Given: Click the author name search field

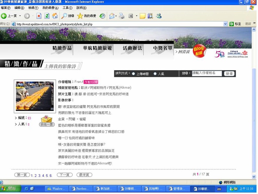Looking at the screenshot, I should tap(207, 73).
